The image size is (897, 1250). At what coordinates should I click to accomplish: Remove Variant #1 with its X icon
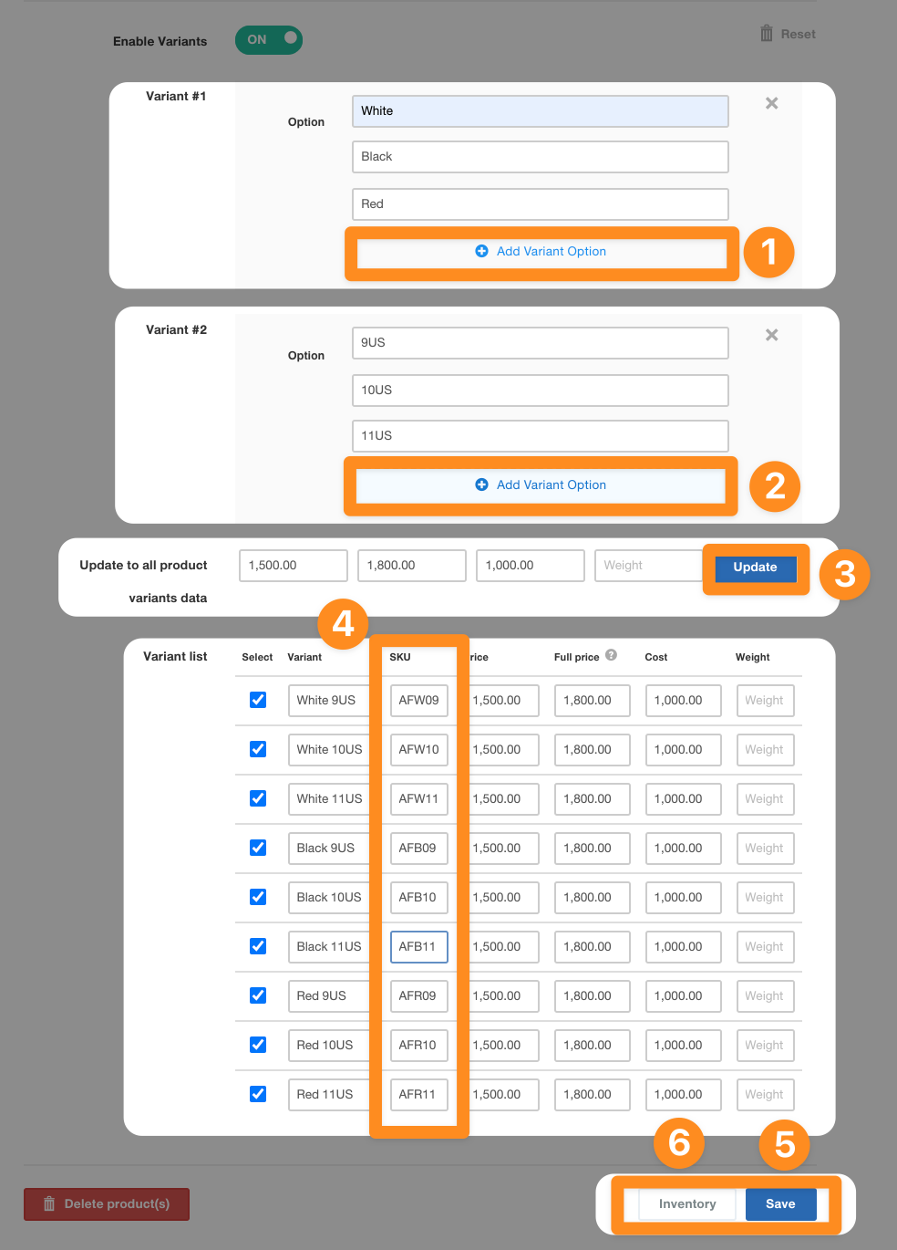pyautogui.click(x=771, y=103)
